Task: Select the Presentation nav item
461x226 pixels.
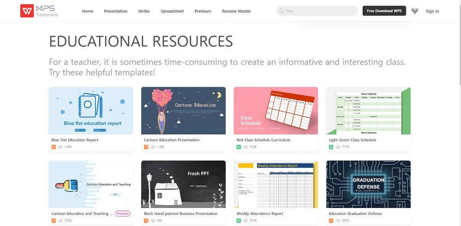Action: 116,11
